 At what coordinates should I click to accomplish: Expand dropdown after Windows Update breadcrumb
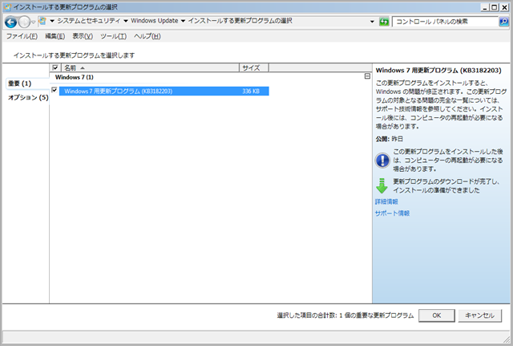pyautogui.click(x=183, y=21)
